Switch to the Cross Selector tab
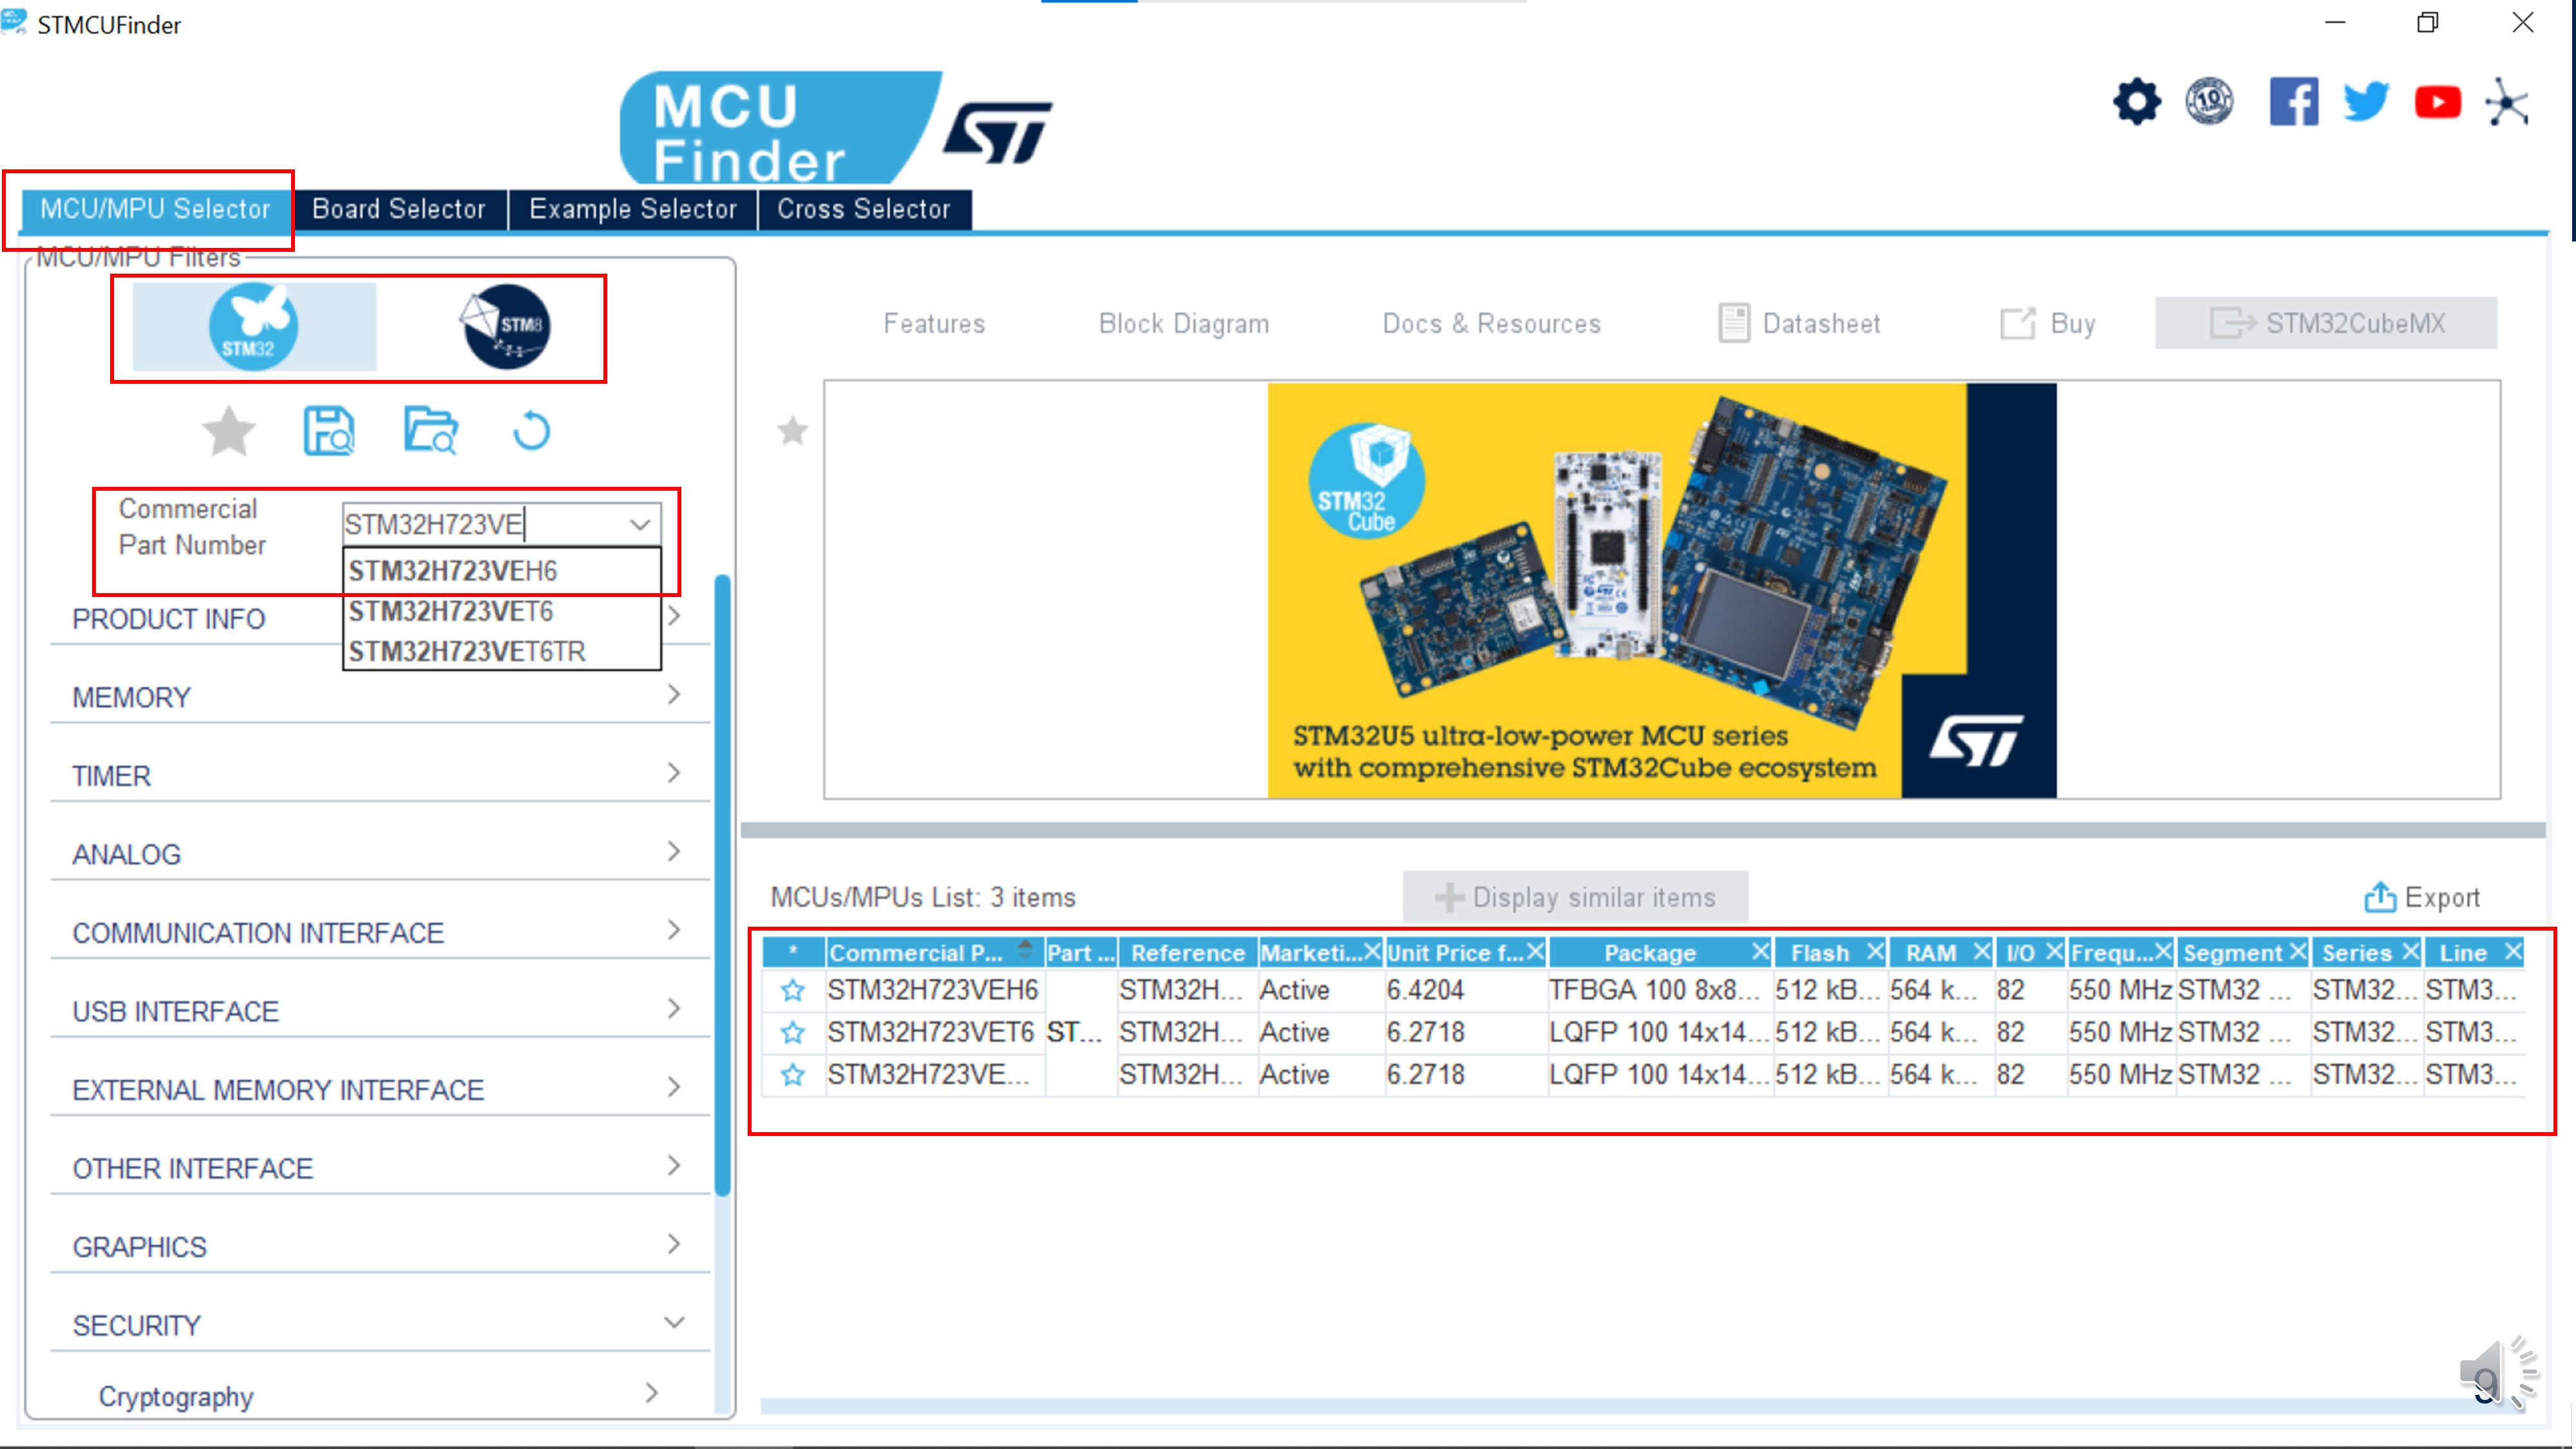The height and width of the screenshot is (1449, 2576). pyautogui.click(x=864, y=209)
